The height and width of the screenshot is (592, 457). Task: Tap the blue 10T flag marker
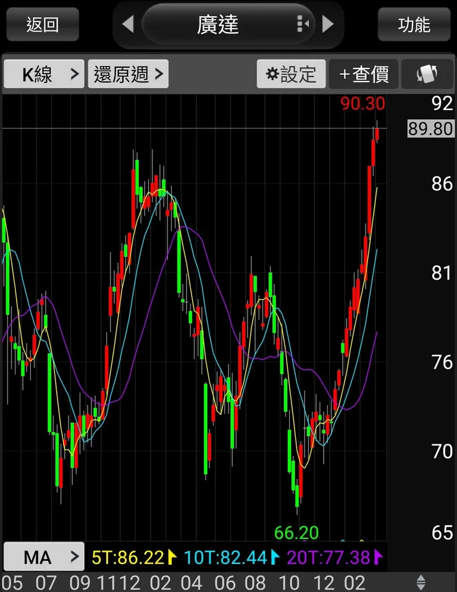click(x=275, y=557)
